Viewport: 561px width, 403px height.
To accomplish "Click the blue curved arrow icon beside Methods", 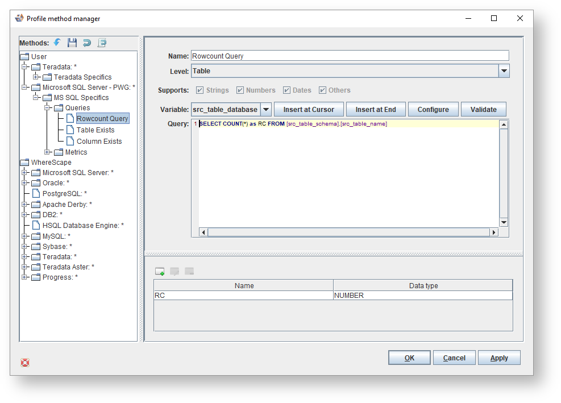I will pyautogui.click(x=57, y=43).
